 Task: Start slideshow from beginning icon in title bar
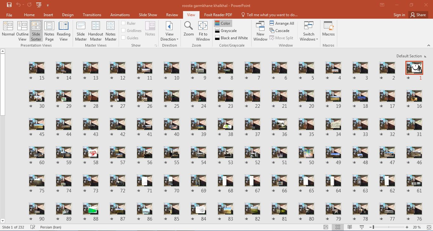[x=39, y=5]
